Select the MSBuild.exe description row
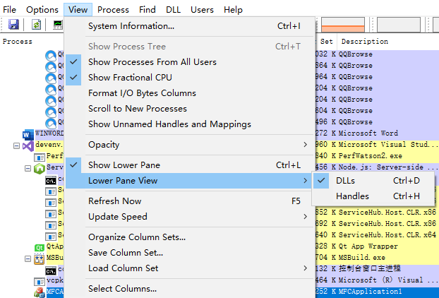This screenshot has height=298, width=439. click(362, 257)
